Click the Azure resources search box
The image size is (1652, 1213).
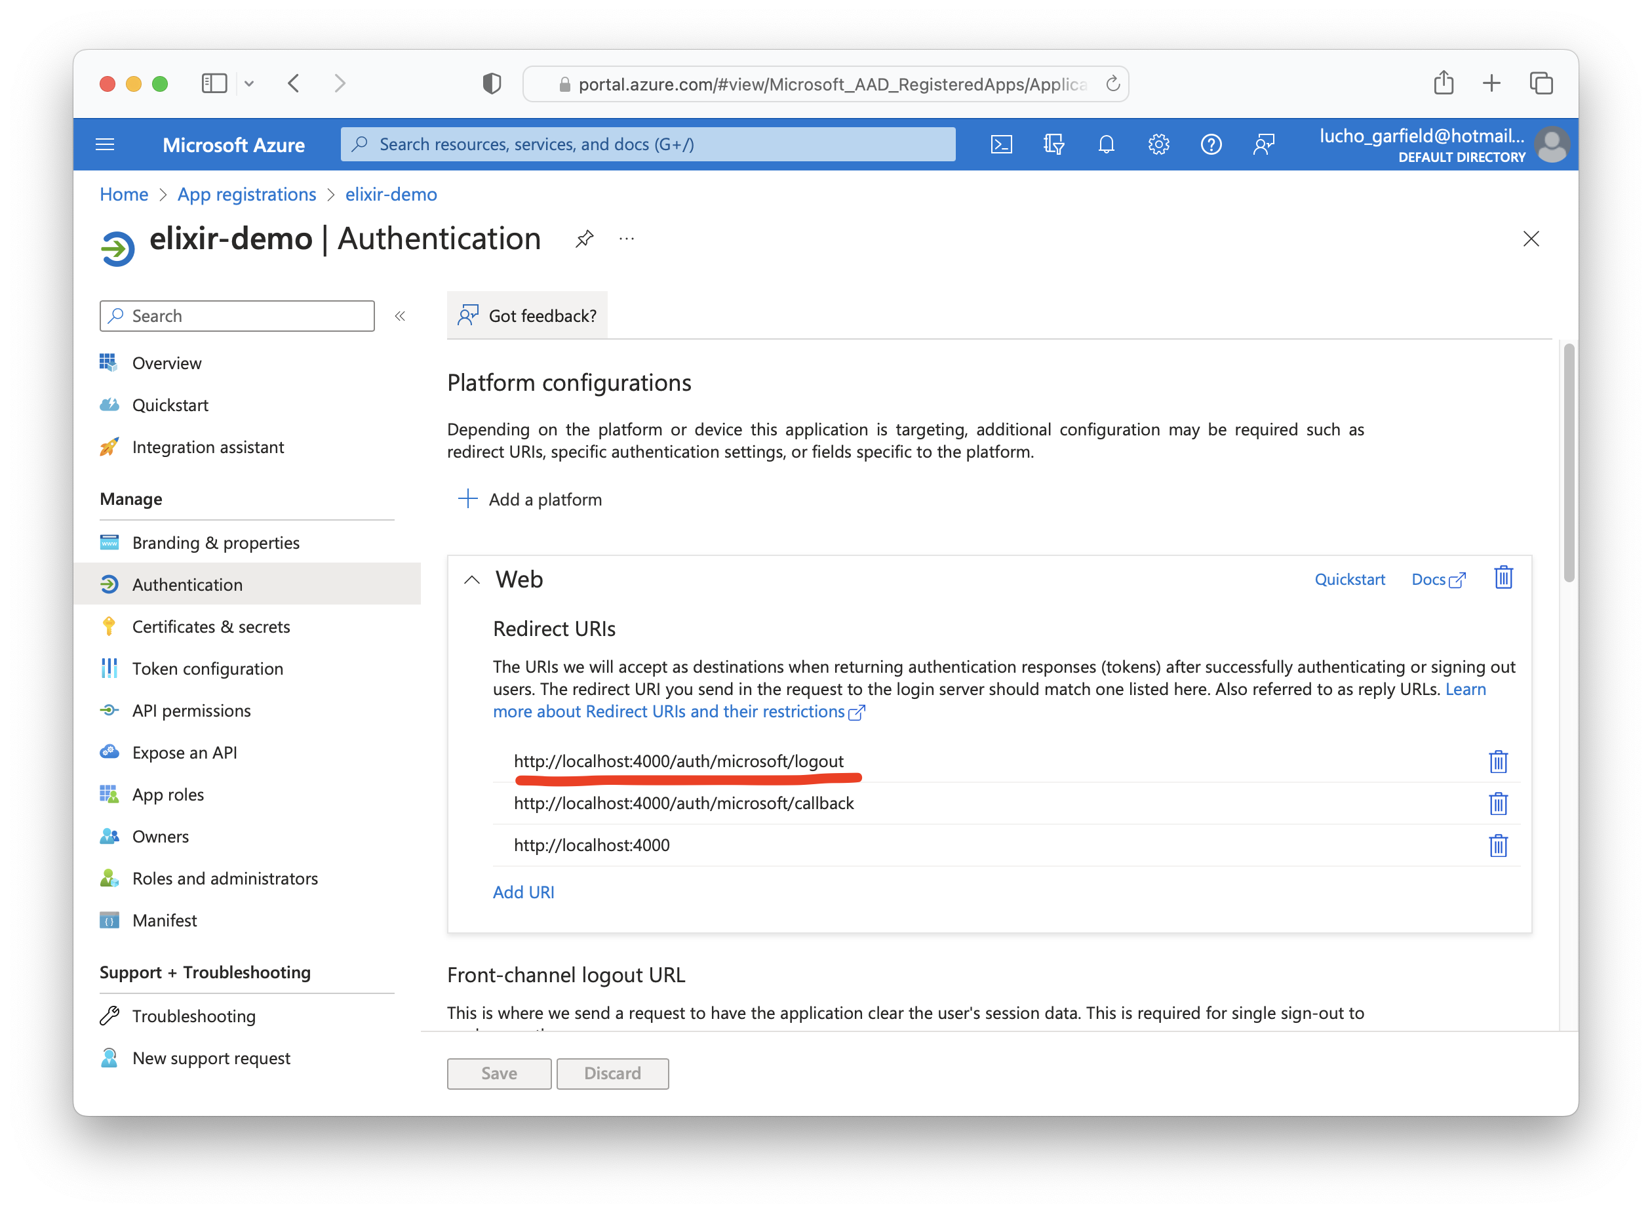[648, 144]
